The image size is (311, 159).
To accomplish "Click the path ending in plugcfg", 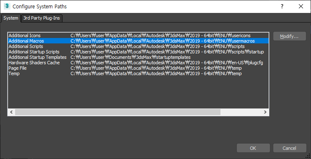I will (167, 63).
